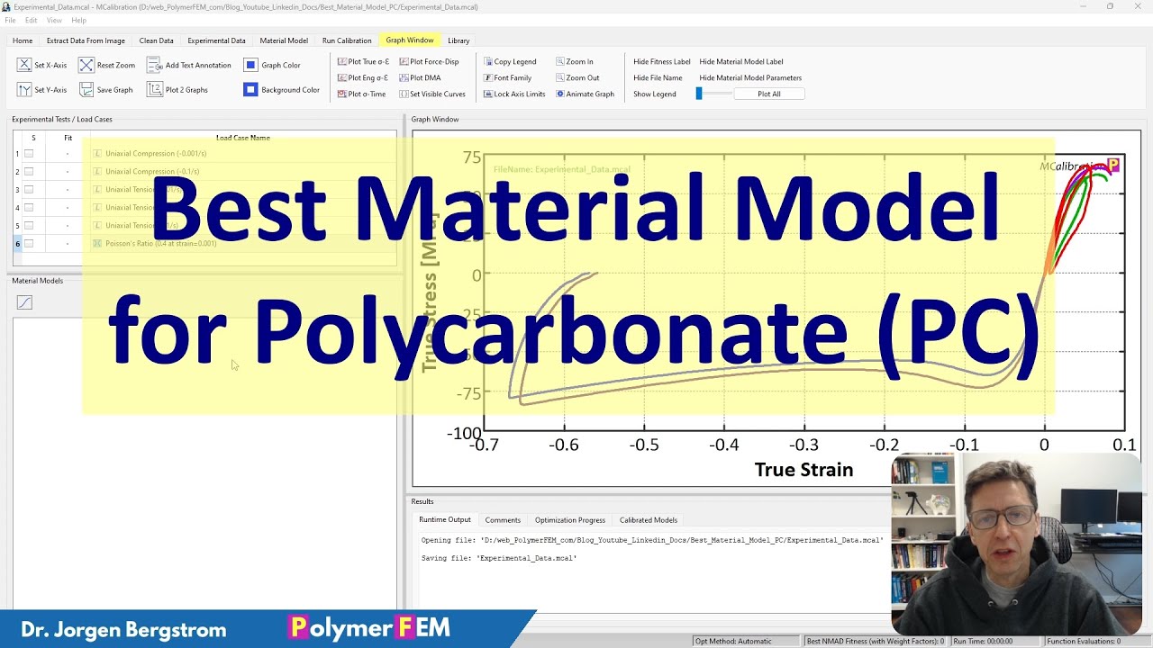Open the Run Calibration tab
Viewport: 1153px width, 648px height.
(x=347, y=40)
